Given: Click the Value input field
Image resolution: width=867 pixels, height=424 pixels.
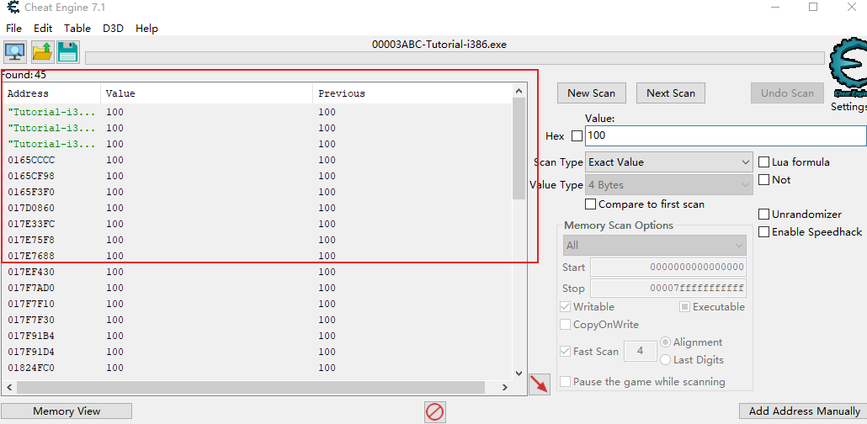Looking at the screenshot, I should click(726, 135).
